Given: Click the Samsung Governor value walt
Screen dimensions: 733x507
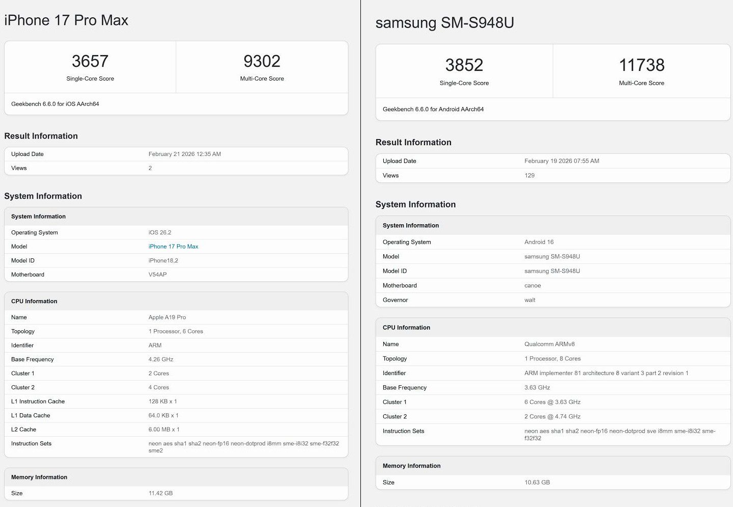Looking at the screenshot, I should point(529,300).
